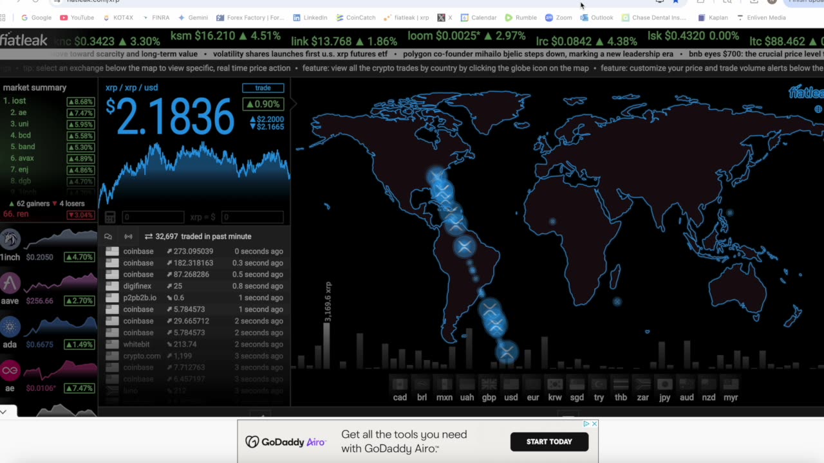The image size is (824, 463).
Task: Select the try currency flag
Action: pyautogui.click(x=599, y=384)
